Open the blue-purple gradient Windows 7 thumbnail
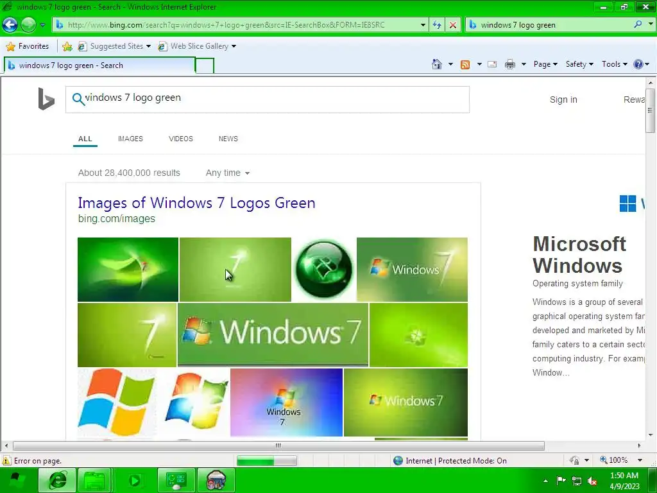657x493 pixels. tap(287, 402)
